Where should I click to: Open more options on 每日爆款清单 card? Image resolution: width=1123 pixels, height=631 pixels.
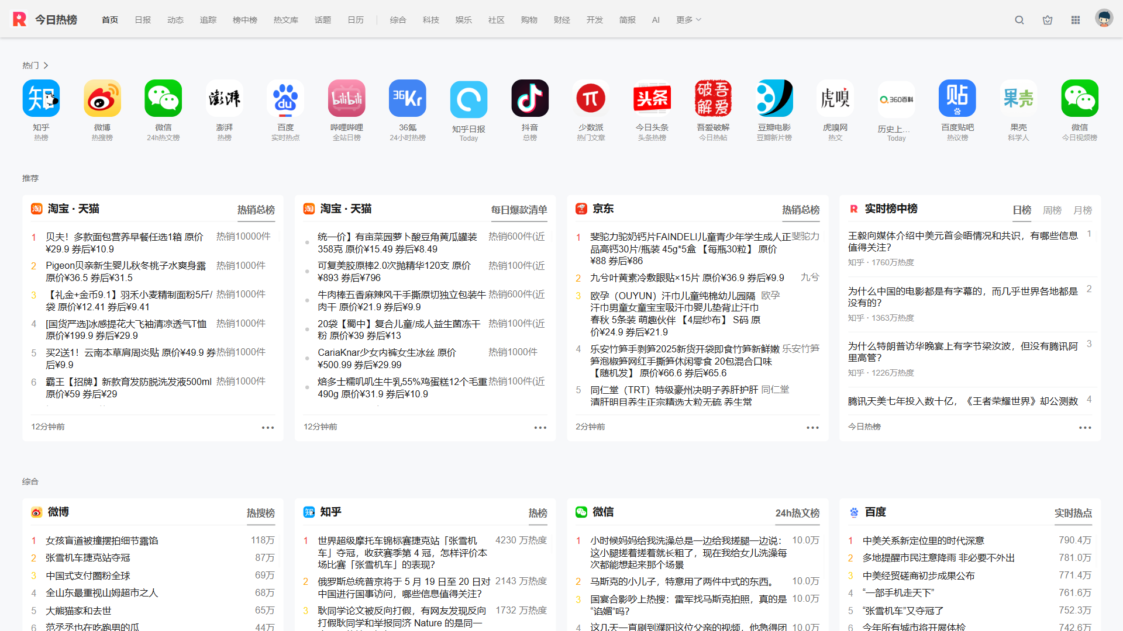pyautogui.click(x=540, y=428)
